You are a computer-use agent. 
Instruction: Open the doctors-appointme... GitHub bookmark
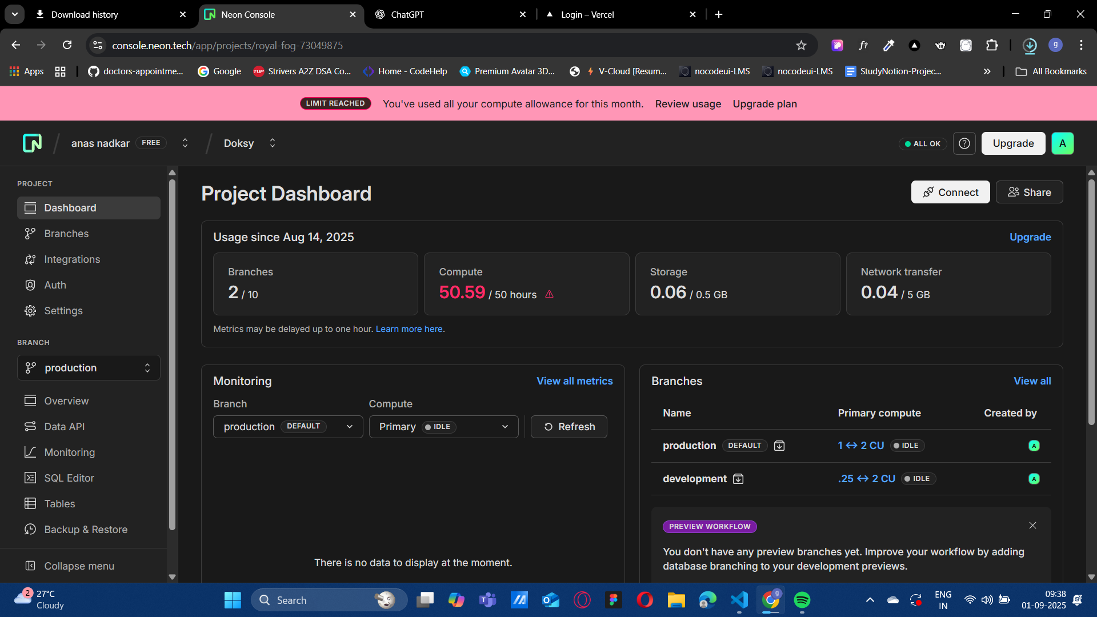tap(135, 71)
